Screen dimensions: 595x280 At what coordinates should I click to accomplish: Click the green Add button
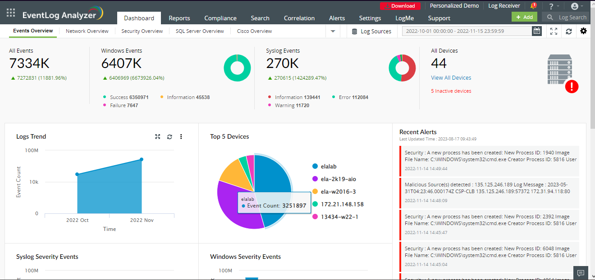pyautogui.click(x=524, y=17)
